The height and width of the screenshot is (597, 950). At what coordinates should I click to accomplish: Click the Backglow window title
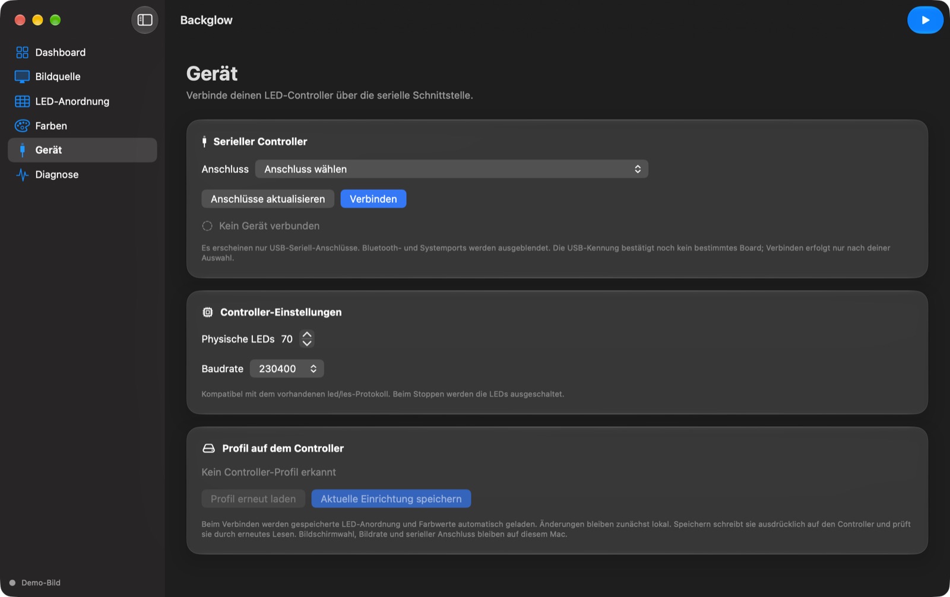click(x=206, y=20)
